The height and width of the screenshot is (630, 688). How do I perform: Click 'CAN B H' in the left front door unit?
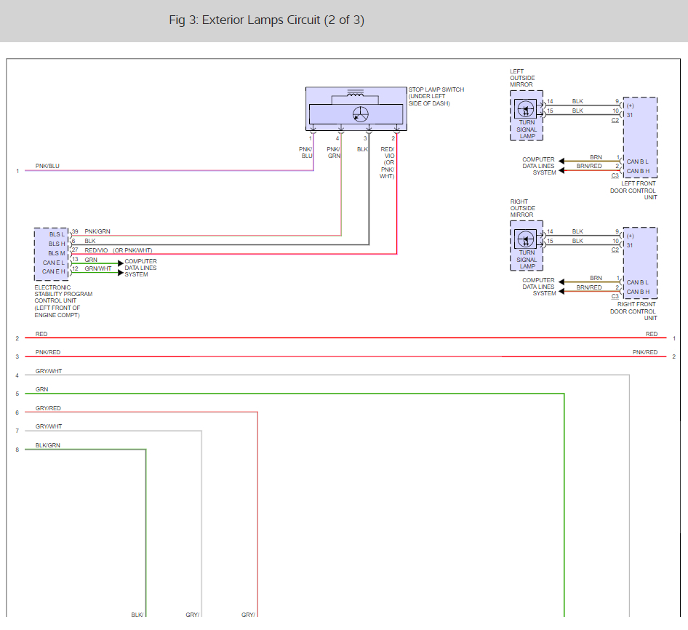tap(638, 171)
